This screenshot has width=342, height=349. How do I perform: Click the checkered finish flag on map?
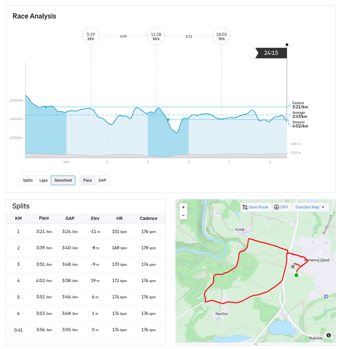pyautogui.click(x=293, y=267)
